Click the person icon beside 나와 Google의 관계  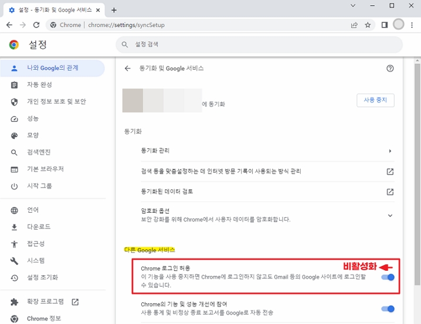point(14,69)
